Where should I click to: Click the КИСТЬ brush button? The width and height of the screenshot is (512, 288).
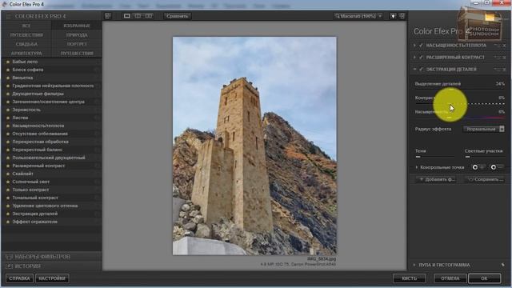coord(410,278)
